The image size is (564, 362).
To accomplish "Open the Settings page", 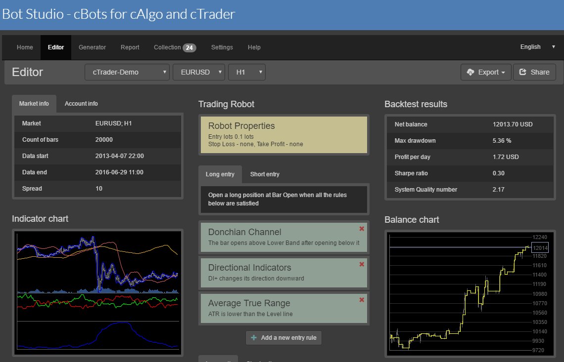I will click(x=222, y=47).
